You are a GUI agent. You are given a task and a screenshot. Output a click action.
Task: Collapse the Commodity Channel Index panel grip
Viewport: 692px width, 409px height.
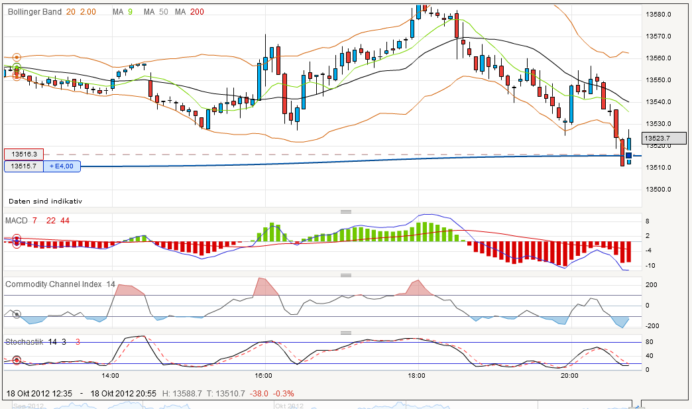coord(346,274)
